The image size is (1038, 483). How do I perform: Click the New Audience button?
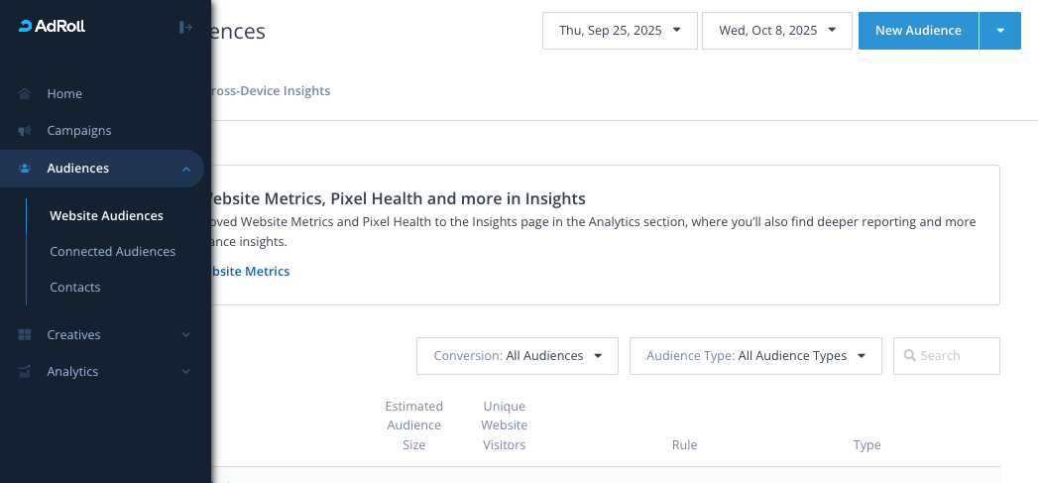pyautogui.click(x=918, y=31)
